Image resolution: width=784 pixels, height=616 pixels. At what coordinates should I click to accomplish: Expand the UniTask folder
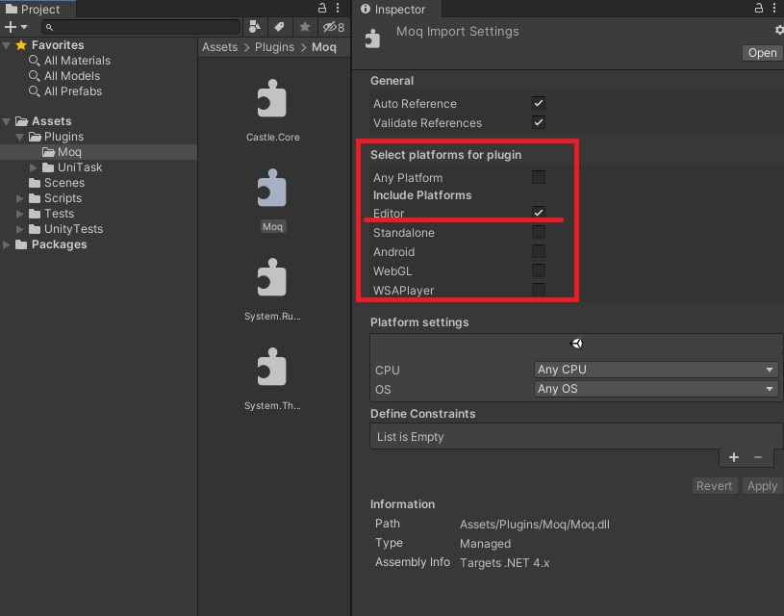click(33, 167)
